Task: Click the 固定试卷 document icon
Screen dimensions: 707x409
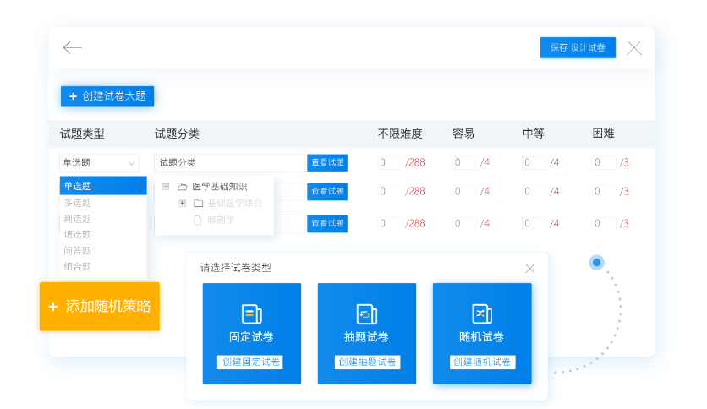Action: pyautogui.click(x=251, y=314)
